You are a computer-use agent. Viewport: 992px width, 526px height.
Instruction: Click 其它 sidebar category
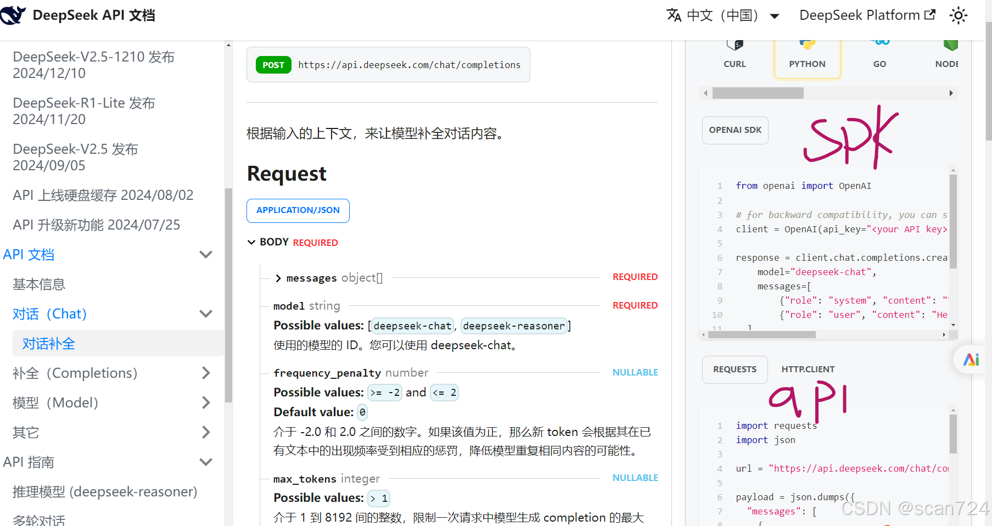26,432
